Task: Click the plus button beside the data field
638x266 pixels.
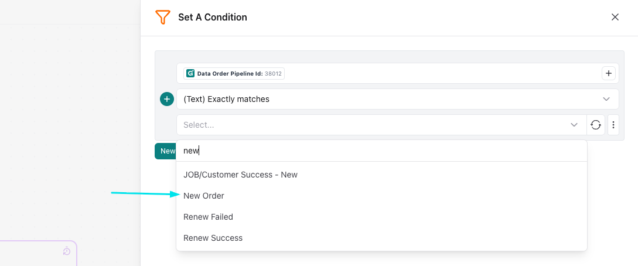Action: coord(608,73)
